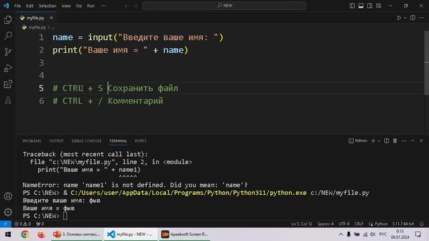Image resolution: width=429 pixels, height=241 pixels.
Task: Click the NEW command center search box
Action: (x=224, y=5)
